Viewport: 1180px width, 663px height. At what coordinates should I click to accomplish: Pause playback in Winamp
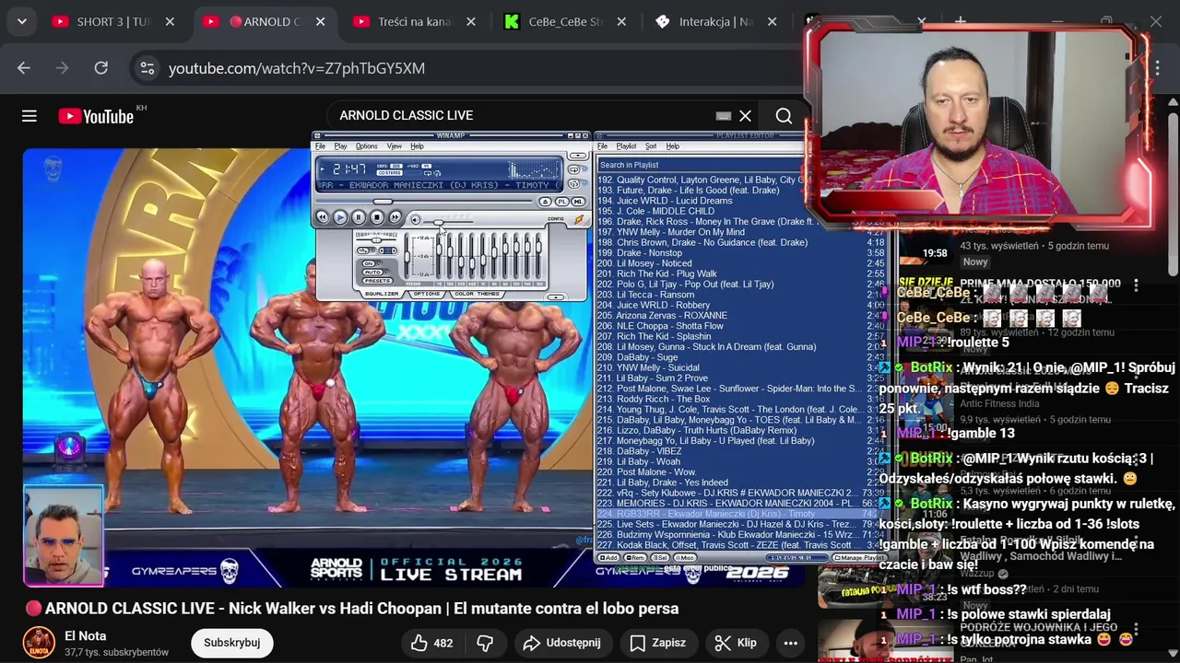click(359, 217)
